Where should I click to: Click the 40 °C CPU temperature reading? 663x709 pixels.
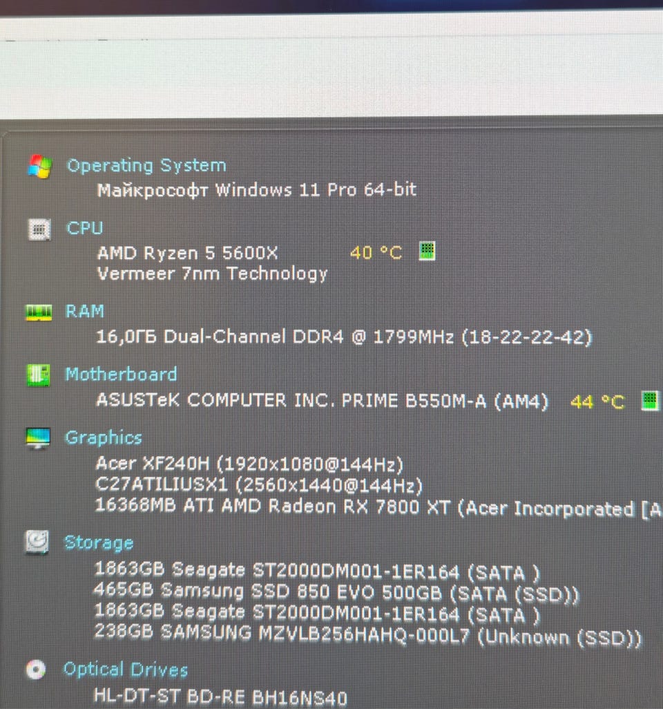coord(376,253)
